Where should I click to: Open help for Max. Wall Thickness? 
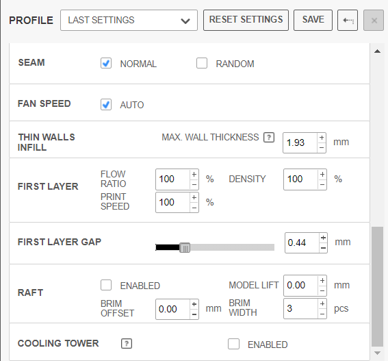coord(269,137)
